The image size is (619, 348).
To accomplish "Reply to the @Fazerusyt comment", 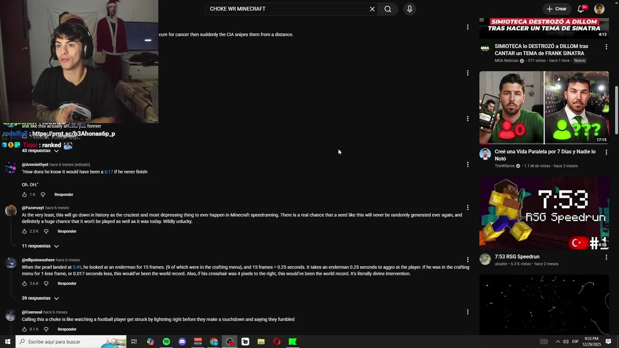I will 67,232.
